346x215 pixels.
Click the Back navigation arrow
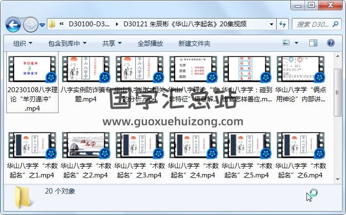(x=13, y=24)
